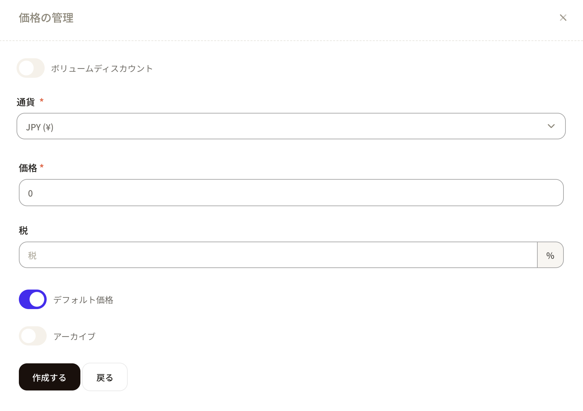Enable the アーカイブ toggle switch

33,336
